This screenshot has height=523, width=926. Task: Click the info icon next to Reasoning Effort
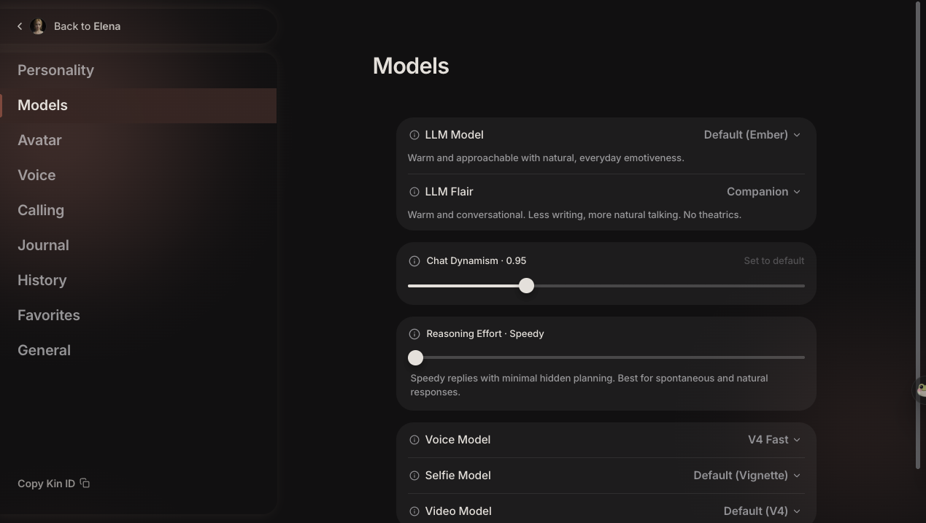pos(414,334)
